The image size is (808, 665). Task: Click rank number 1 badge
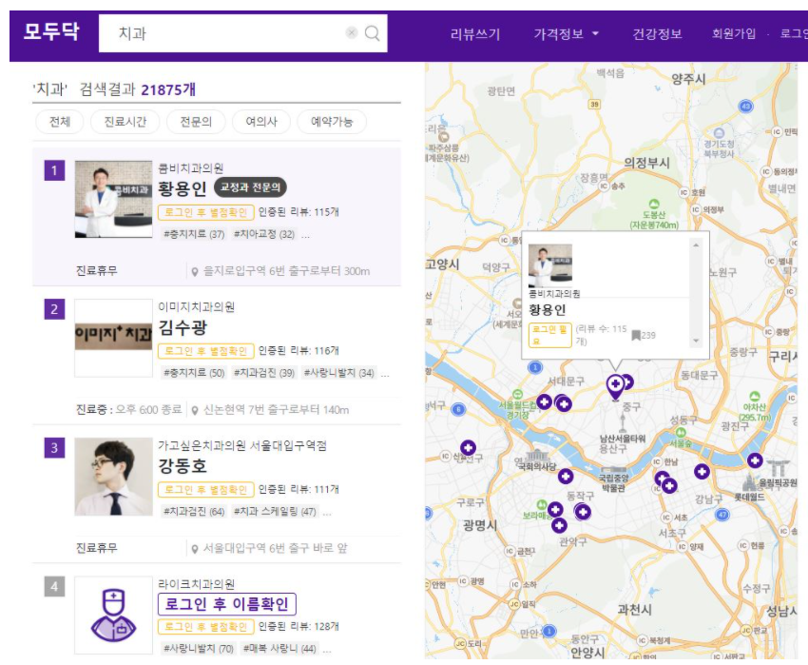pyautogui.click(x=54, y=170)
